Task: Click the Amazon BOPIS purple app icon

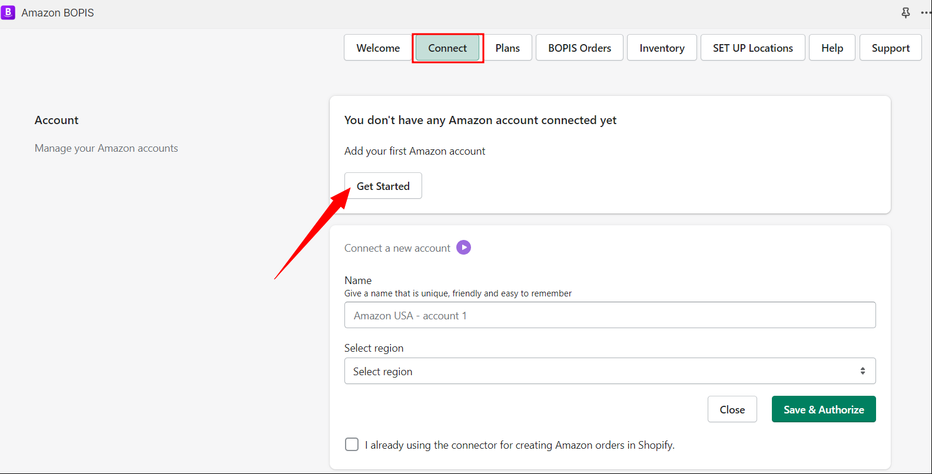Action: pyautogui.click(x=8, y=12)
